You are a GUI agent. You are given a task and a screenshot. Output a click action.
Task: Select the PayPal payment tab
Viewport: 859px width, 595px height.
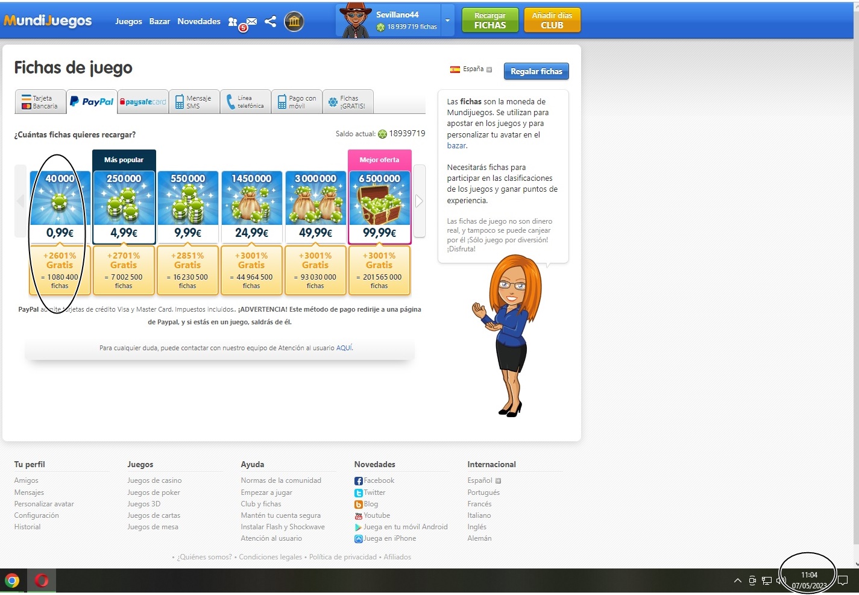coord(92,102)
